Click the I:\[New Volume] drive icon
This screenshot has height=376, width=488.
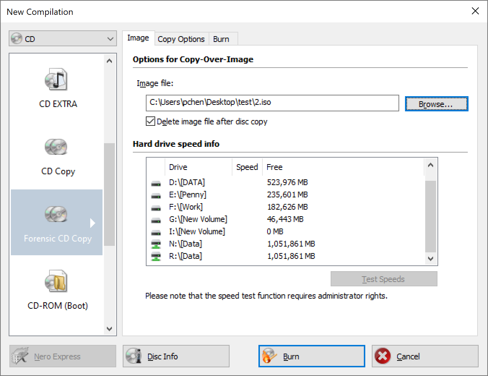[156, 232]
